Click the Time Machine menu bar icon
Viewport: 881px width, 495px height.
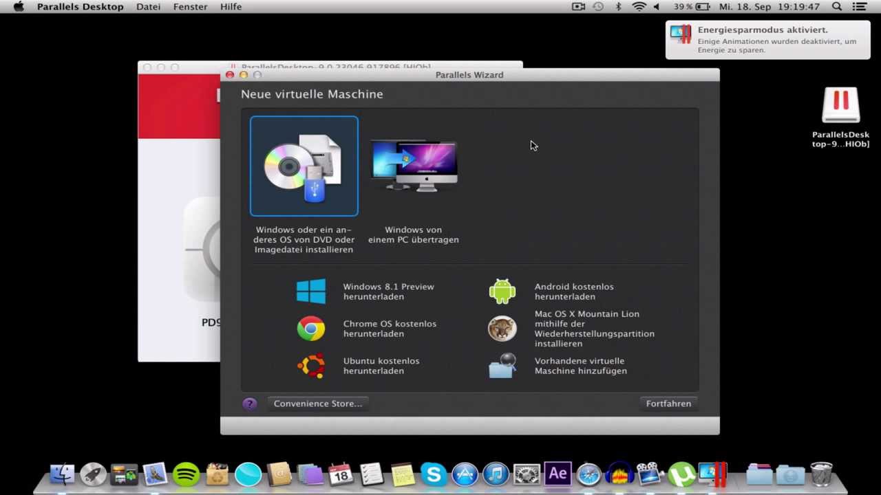pos(598,7)
